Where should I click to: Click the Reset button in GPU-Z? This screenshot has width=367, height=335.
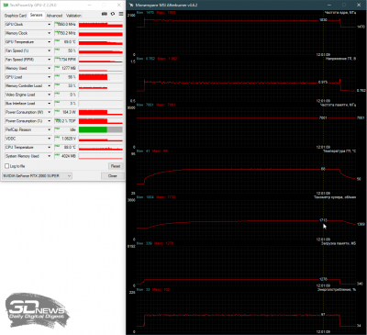(116, 166)
